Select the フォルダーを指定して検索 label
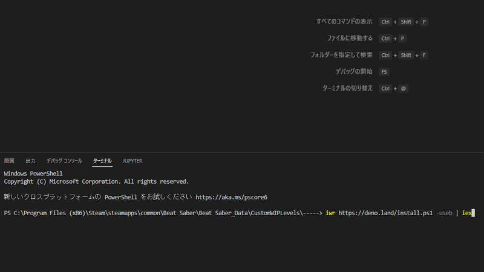Screen dimensions: 484x272 pos(341,55)
